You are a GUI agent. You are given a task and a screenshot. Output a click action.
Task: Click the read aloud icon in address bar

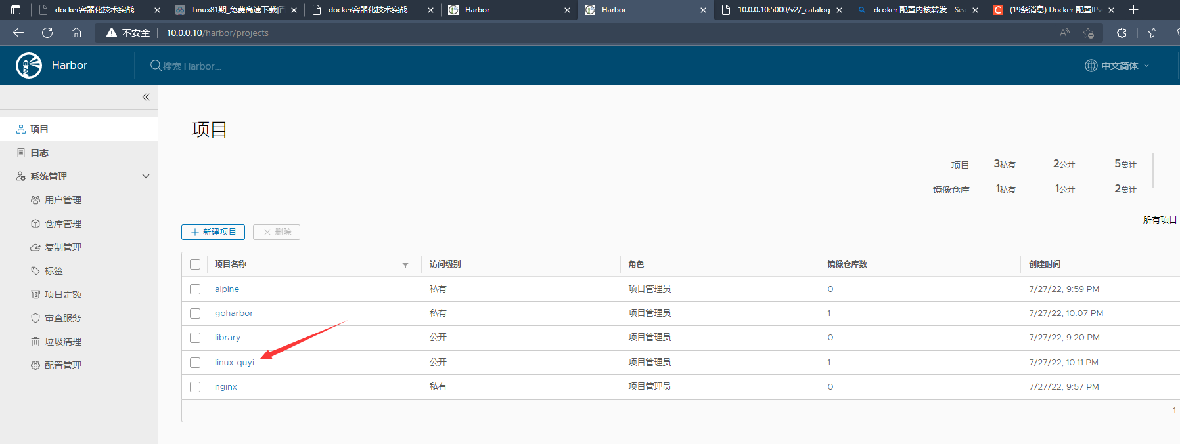coord(1064,33)
